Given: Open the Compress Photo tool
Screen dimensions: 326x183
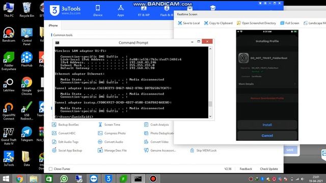Looking at the screenshot, I should coord(112,133).
